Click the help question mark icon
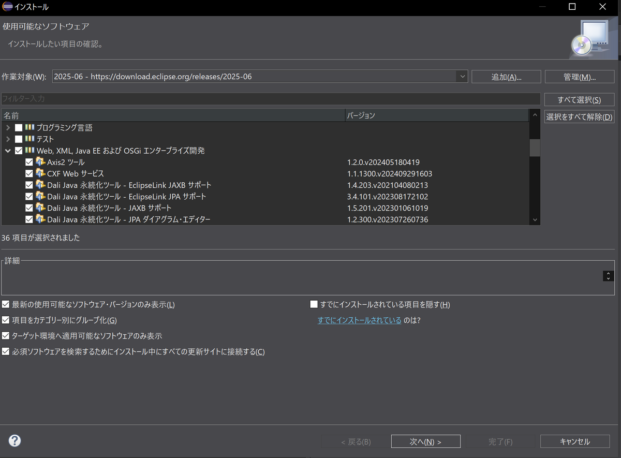Viewport: 621px width, 458px height. pyautogui.click(x=15, y=441)
